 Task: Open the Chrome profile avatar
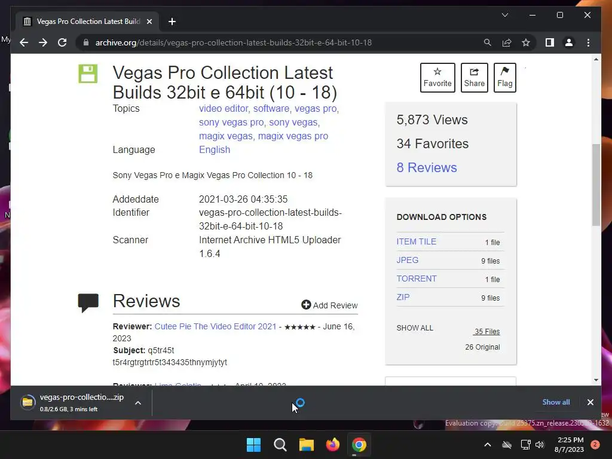tap(569, 42)
